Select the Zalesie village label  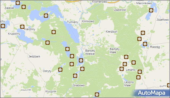tap(9, 8)
